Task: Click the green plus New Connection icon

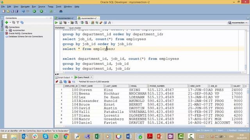Action: 7,23
